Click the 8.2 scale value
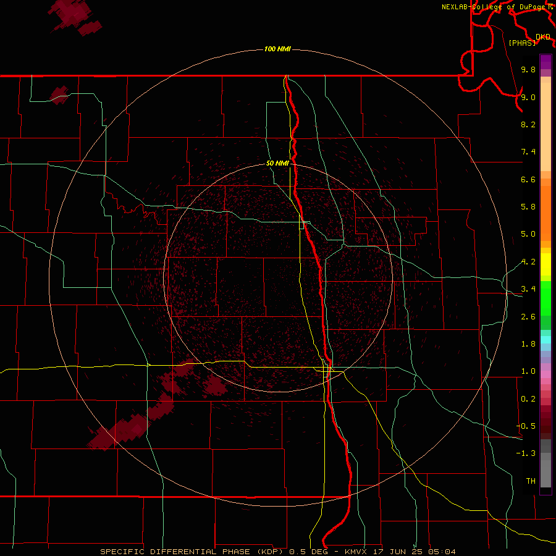The width and height of the screenshot is (556, 556). click(528, 124)
